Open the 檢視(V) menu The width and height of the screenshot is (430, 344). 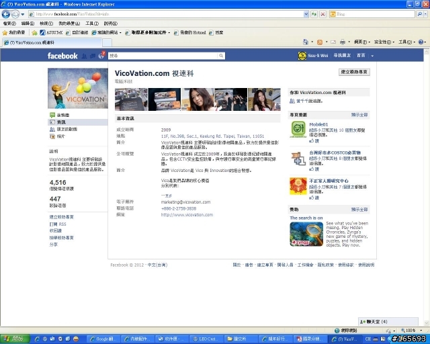(46, 24)
